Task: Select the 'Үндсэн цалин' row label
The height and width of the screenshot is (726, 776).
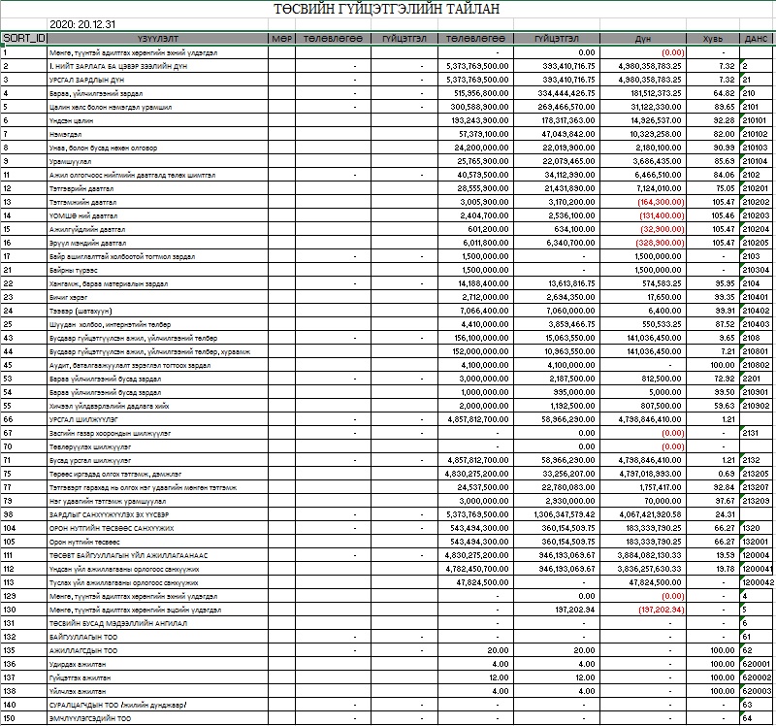Action: (x=71, y=120)
